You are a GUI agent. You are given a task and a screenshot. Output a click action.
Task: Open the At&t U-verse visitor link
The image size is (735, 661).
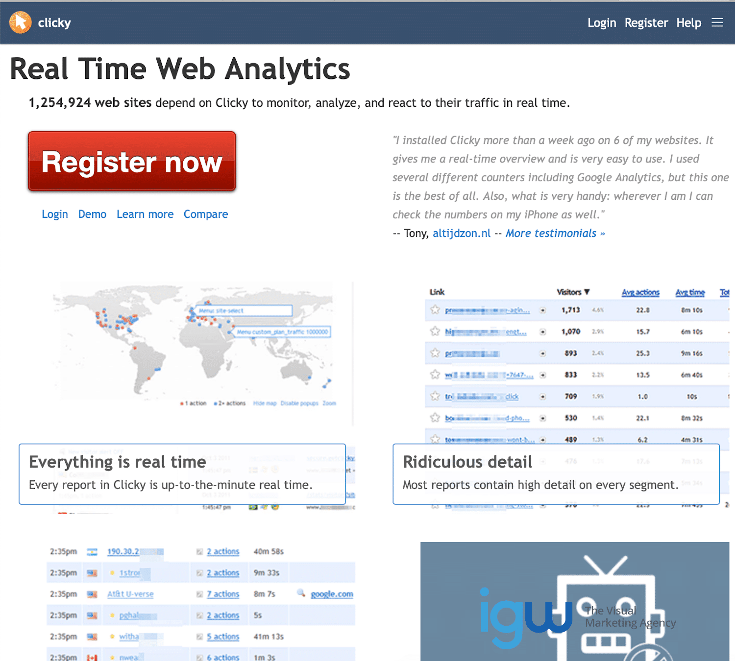(130, 594)
